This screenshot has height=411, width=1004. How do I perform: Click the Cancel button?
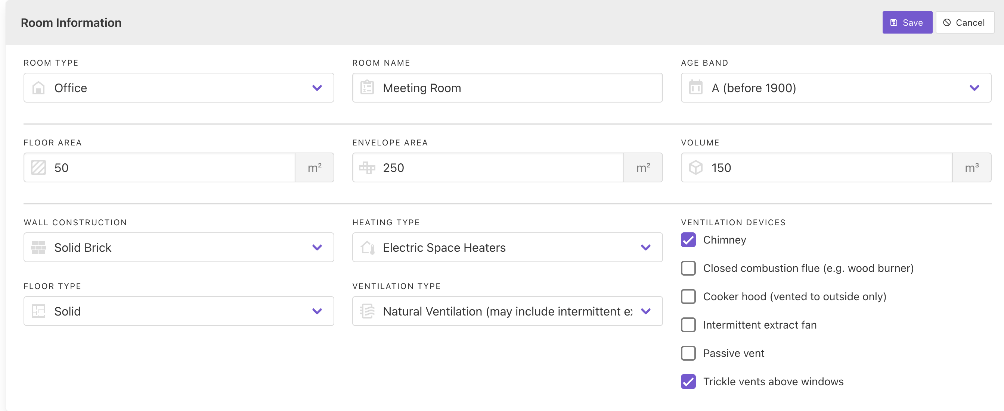click(x=964, y=23)
